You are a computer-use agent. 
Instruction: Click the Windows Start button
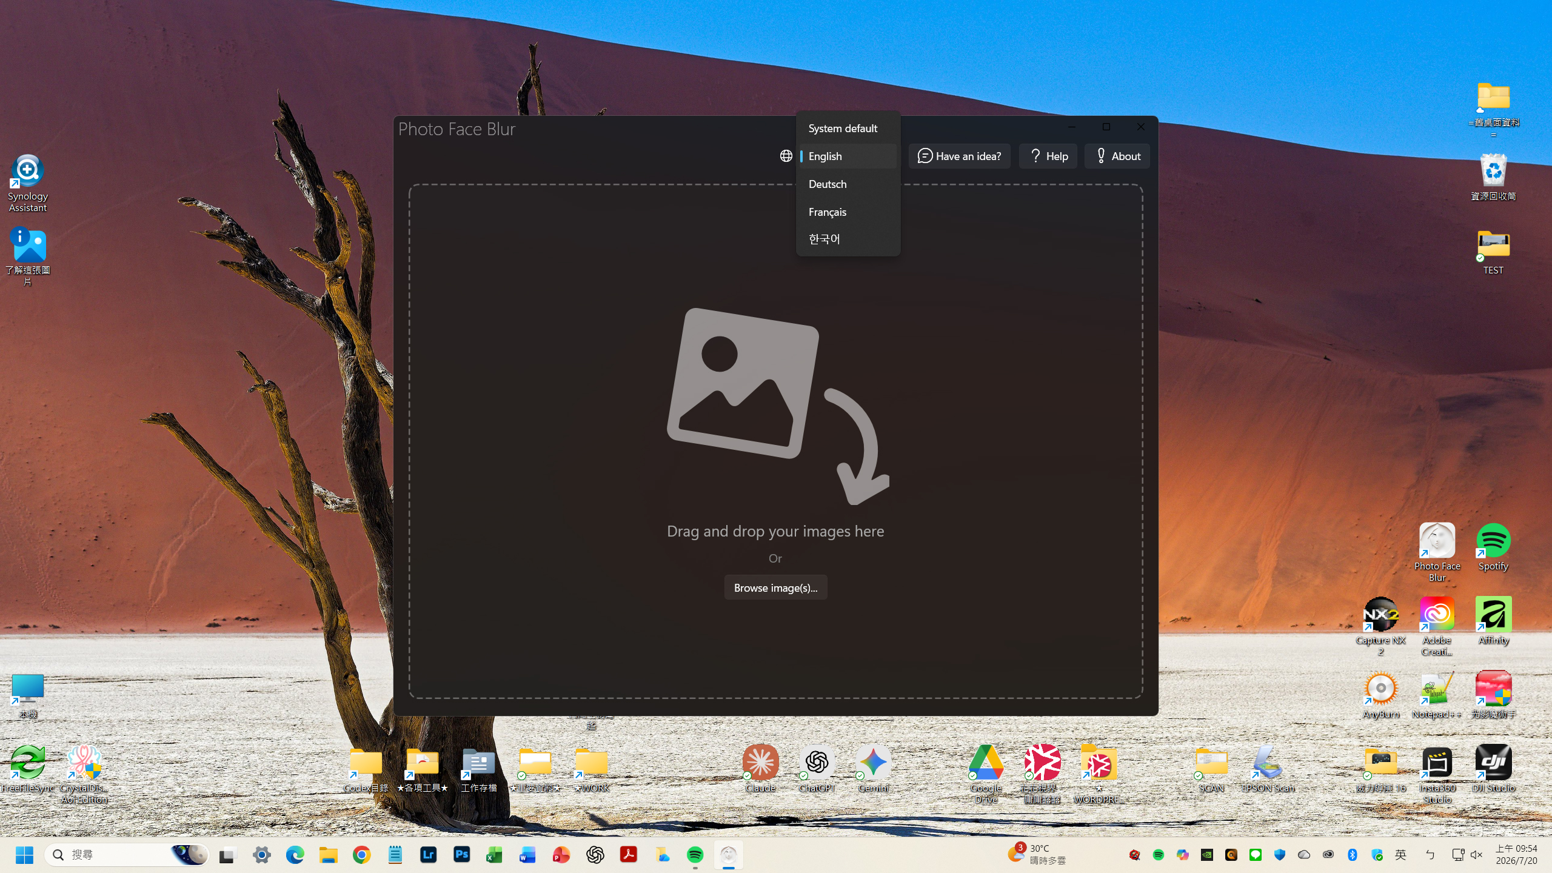point(24,855)
